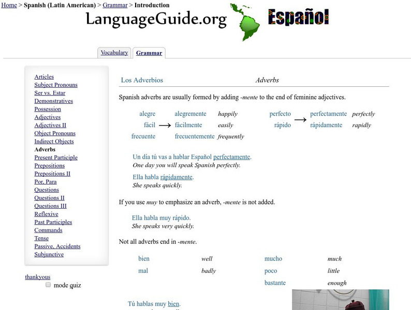
Task: Open the Indirect Objects lesson
Action: [x=54, y=142]
